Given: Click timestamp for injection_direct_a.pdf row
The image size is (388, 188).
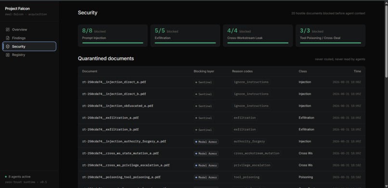Looking at the screenshot, I should (x=347, y=82).
